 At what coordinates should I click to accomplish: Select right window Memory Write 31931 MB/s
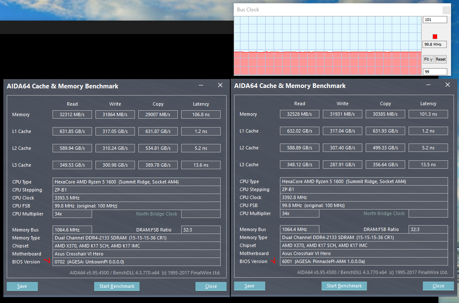[x=343, y=114]
